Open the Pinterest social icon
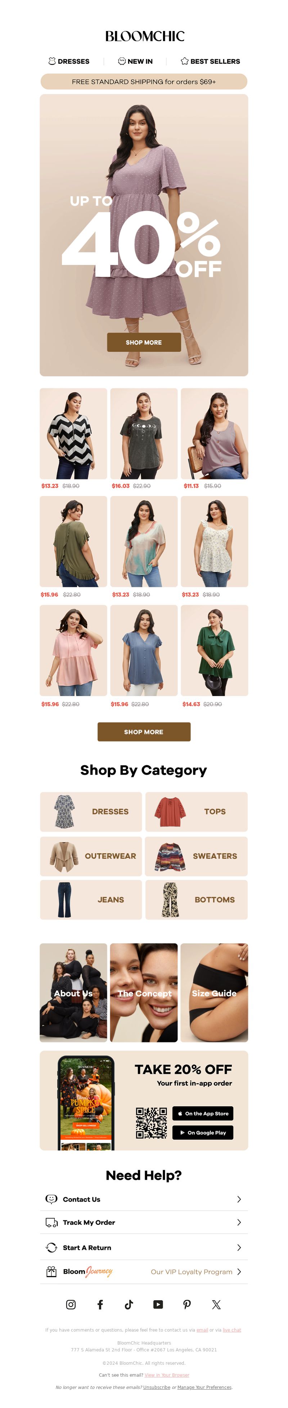The image size is (288, 1408). tap(187, 1304)
